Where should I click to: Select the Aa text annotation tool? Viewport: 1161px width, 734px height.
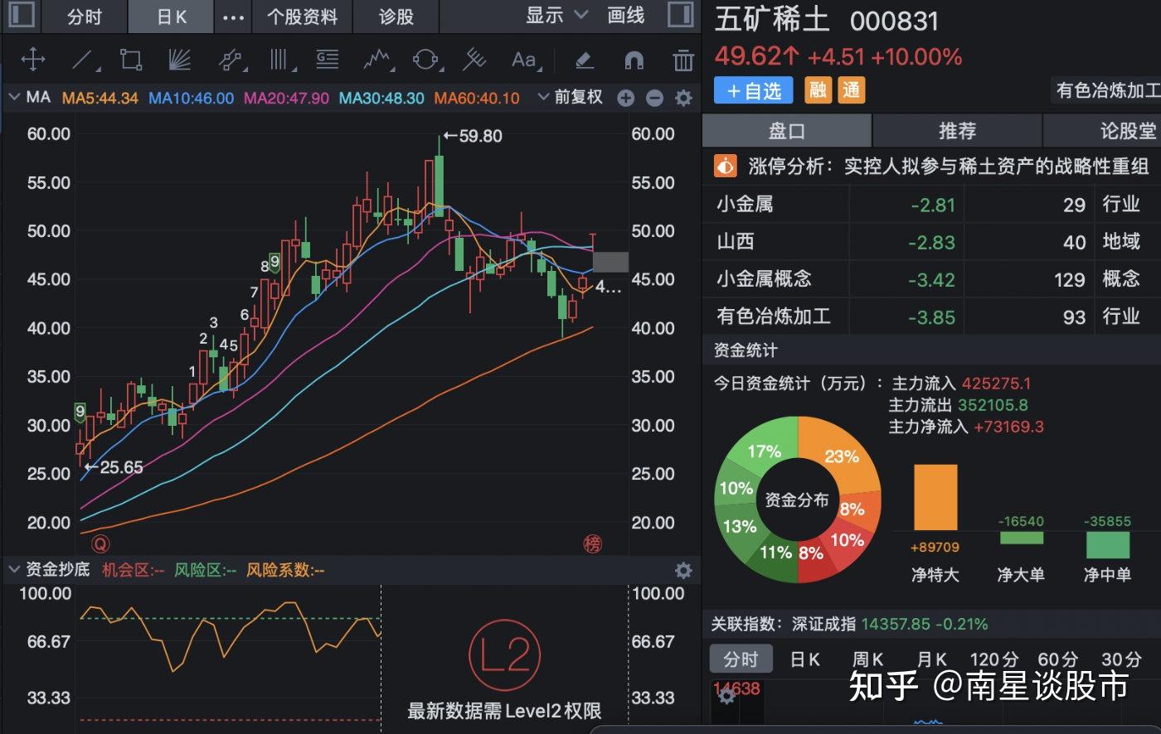click(525, 60)
